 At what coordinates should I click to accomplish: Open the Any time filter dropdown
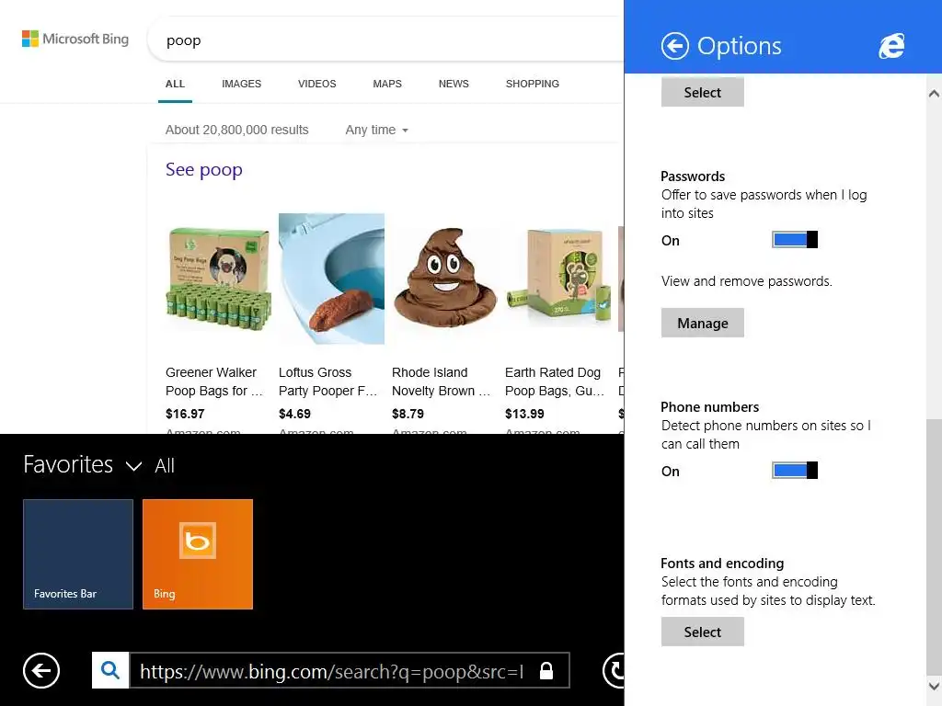pyautogui.click(x=376, y=130)
